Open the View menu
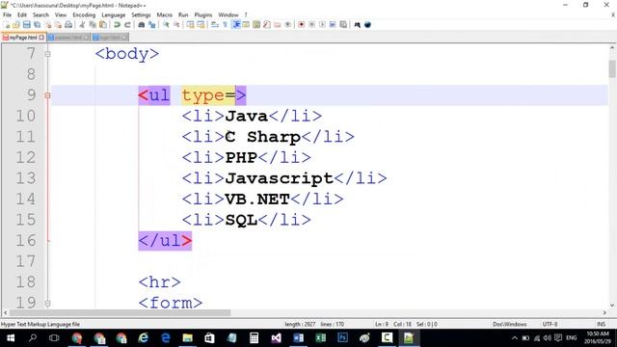 pos(61,15)
